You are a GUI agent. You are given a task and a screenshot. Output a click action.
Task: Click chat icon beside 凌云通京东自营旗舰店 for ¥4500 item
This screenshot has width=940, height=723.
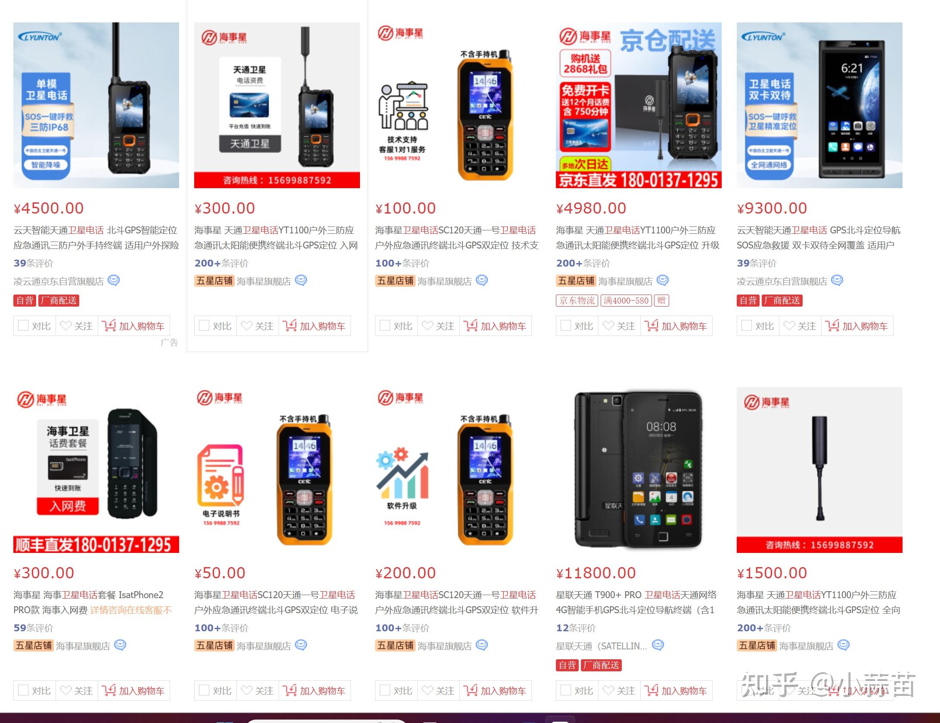click(114, 281)
